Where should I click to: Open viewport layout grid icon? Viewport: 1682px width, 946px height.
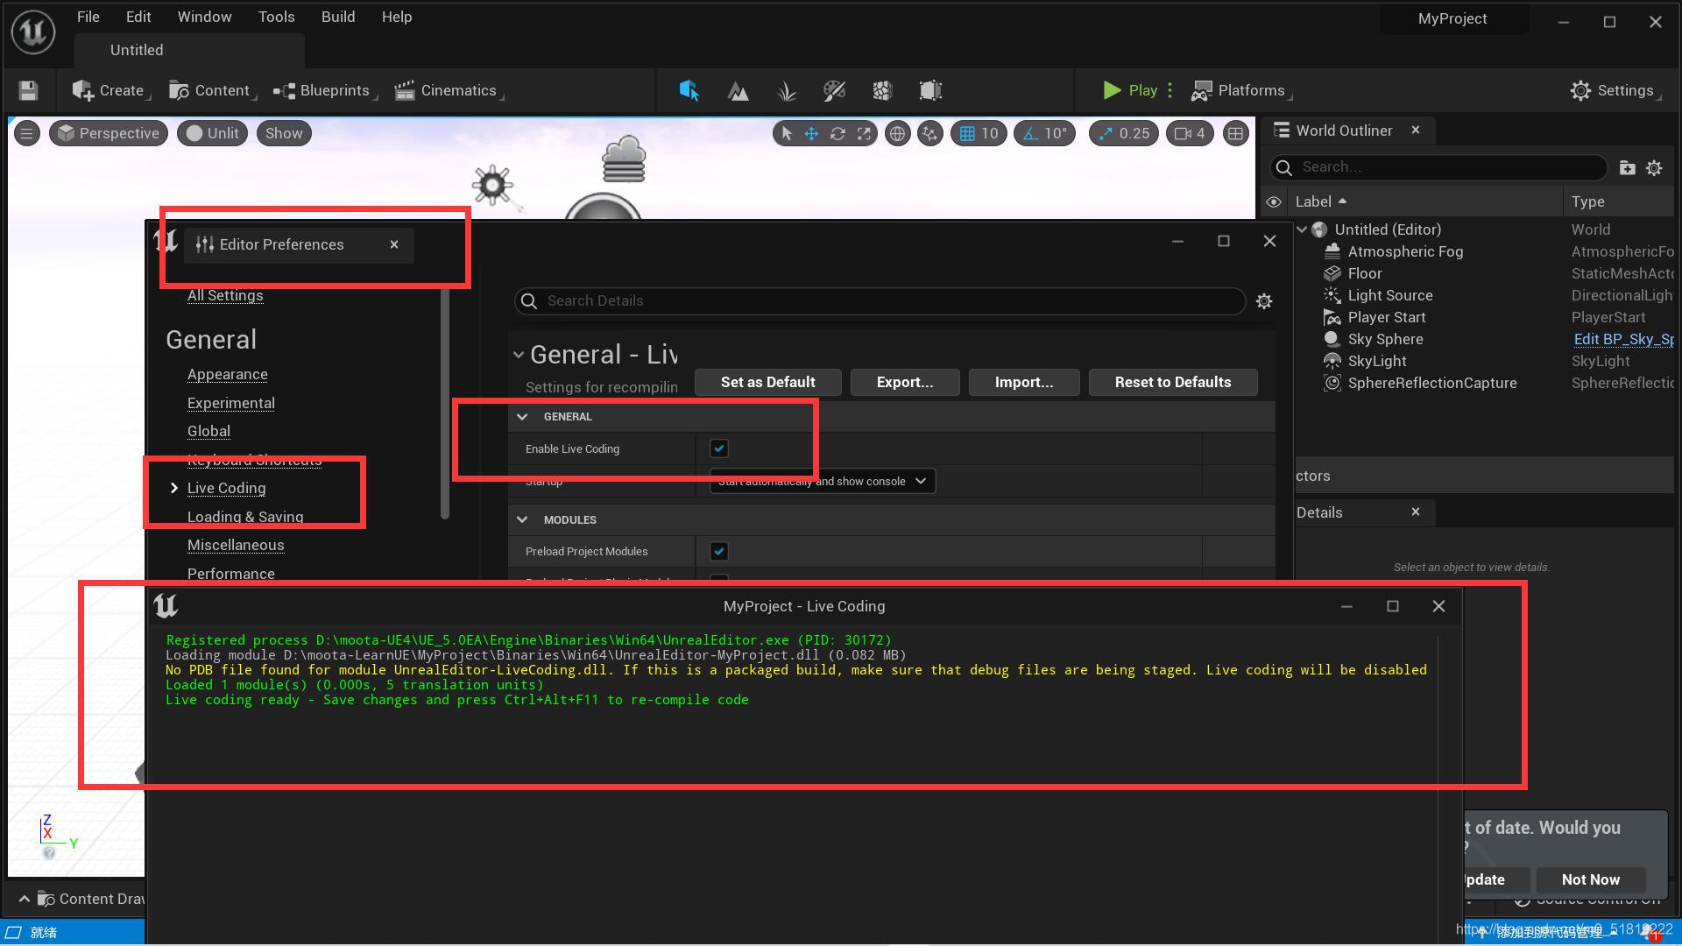pyautogui.click(x=1235, y=134)
